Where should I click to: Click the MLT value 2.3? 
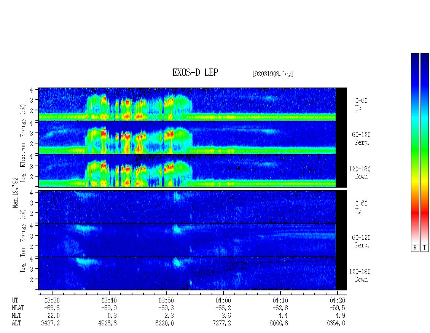coord(169,316)
